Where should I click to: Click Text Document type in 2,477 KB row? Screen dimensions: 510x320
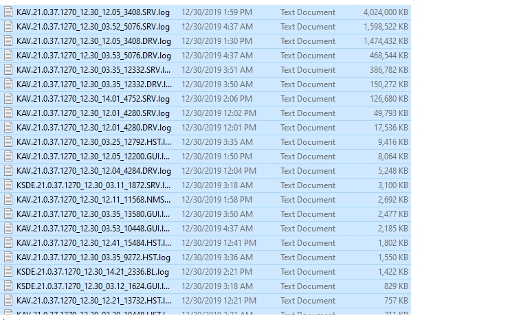(308, 214)
